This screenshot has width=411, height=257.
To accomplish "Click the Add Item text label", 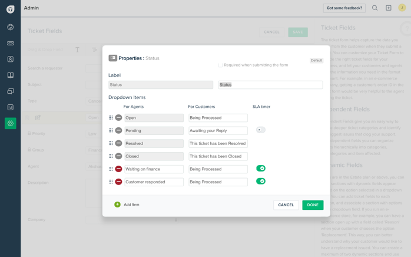I will (x=131, y=205).
